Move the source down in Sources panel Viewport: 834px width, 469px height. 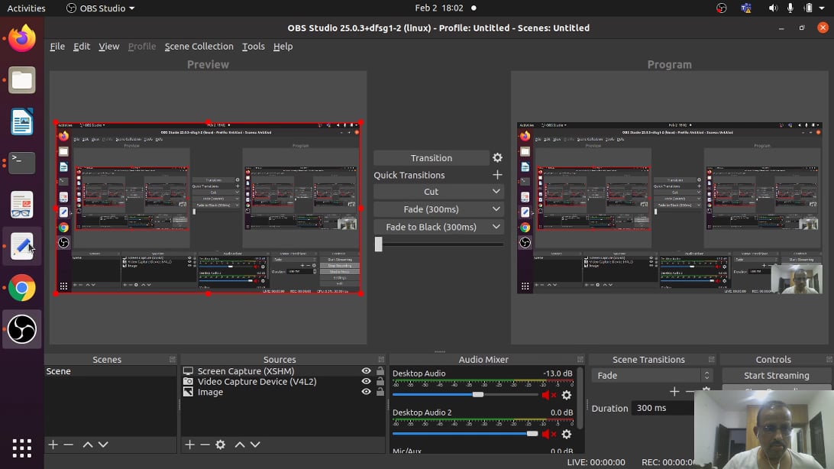pos(255,445)
